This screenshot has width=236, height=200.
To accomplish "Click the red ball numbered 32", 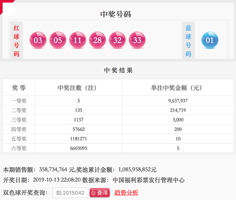I will (x=117, y=40).
